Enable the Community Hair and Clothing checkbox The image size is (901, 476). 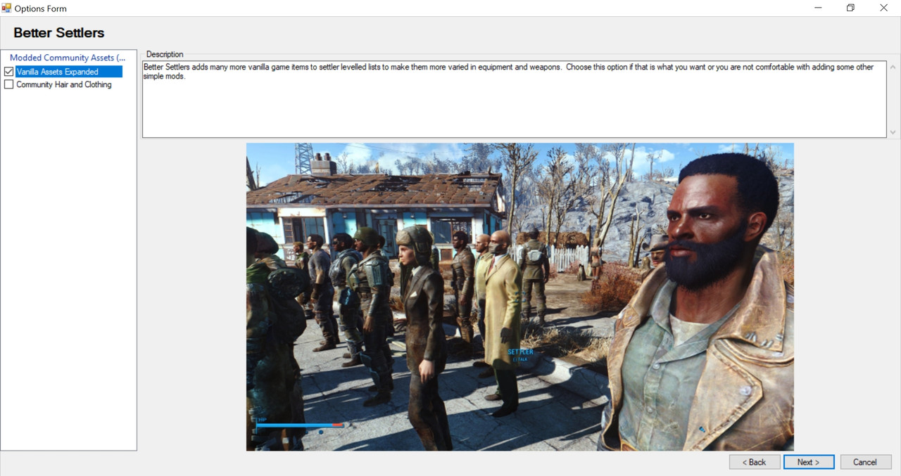pos(8,84)
